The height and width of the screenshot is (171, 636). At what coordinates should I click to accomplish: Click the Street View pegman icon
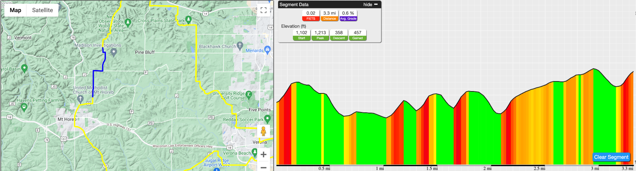[x=263, y=131]
